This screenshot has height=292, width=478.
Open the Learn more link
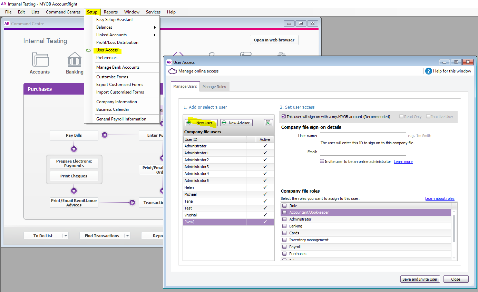click(x=403, y=162)
